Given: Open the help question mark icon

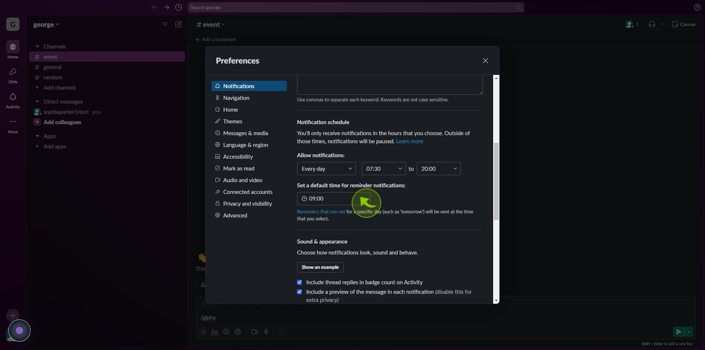Looking at the screenshot, I should pos(697,7).
